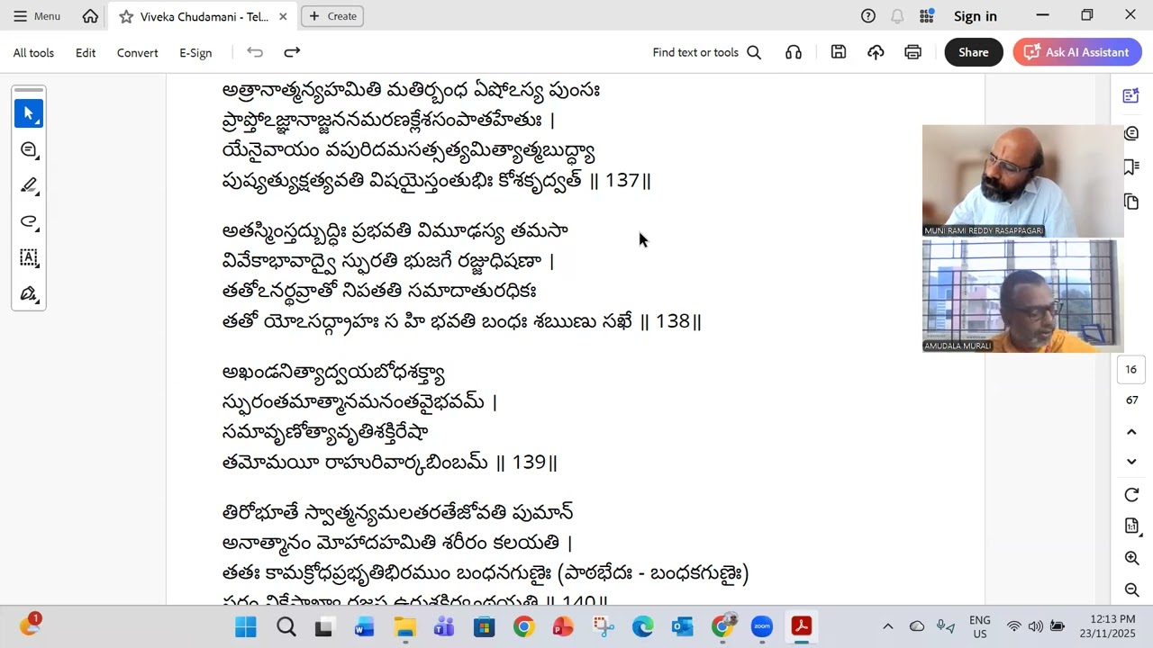Open Microsoft Edge from the taskbar
This screenshot has width=1153, height=648.
click(642, 626)
